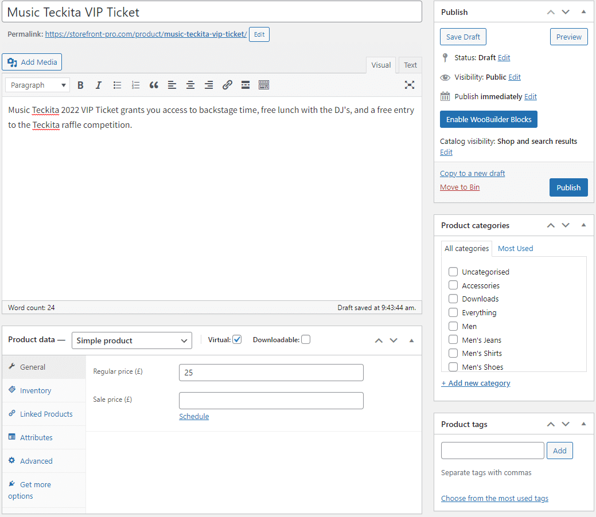Insert numbered list in editor
The height and width of the screenshot is (517, 596).
(x=135, y=85)
